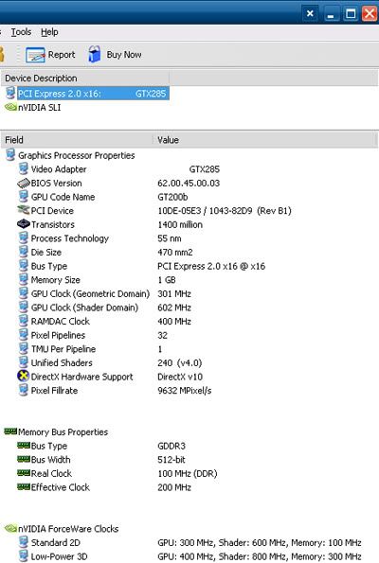This screenshot has width=379, height=563.
Task: Click the PCI Device card icon
Action: (24, 210)
